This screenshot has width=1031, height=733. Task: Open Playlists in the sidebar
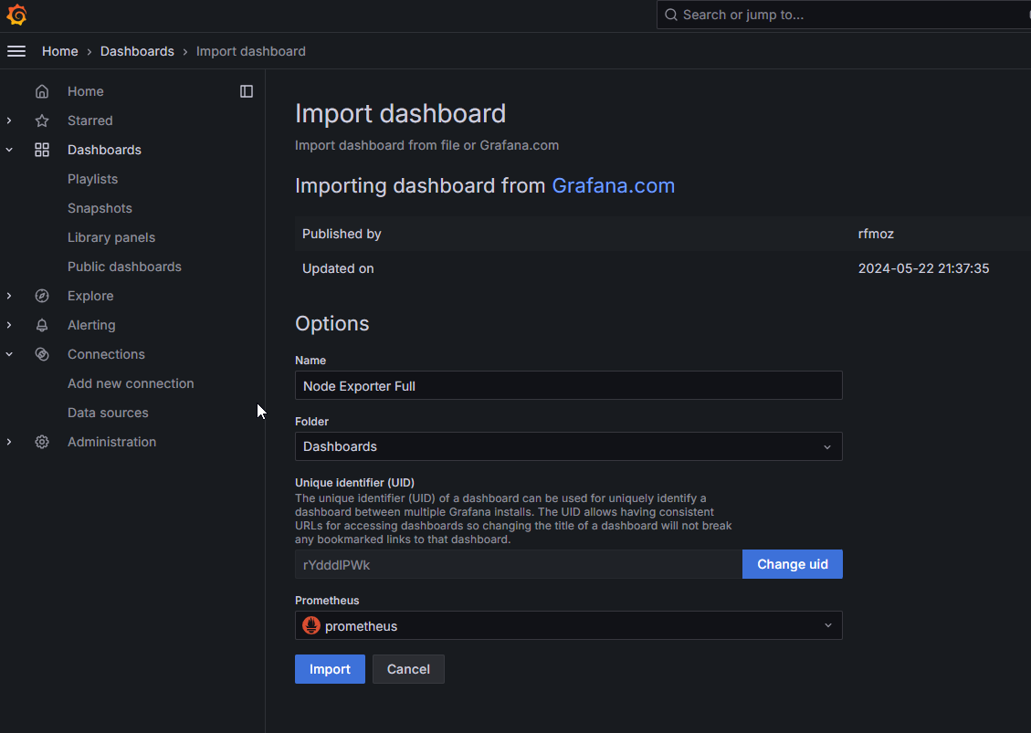point(92,179)
